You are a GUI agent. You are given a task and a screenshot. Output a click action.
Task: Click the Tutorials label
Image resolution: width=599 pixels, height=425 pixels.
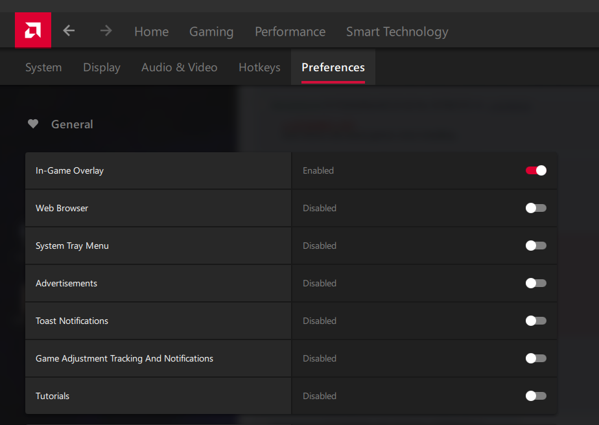click(x=53, y=396)
